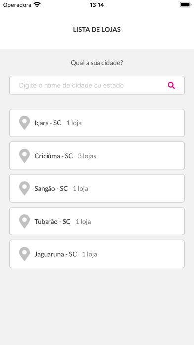Screen dimensions: 194x345
Task: Tap the Wi-Fi icon in the status bar
Action: (x=37, y=5)
